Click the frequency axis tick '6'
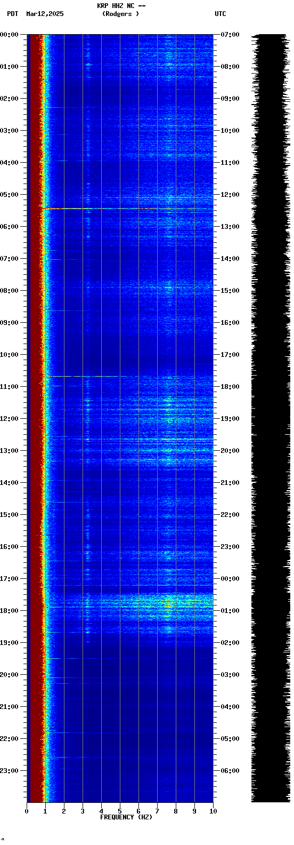 138,811
